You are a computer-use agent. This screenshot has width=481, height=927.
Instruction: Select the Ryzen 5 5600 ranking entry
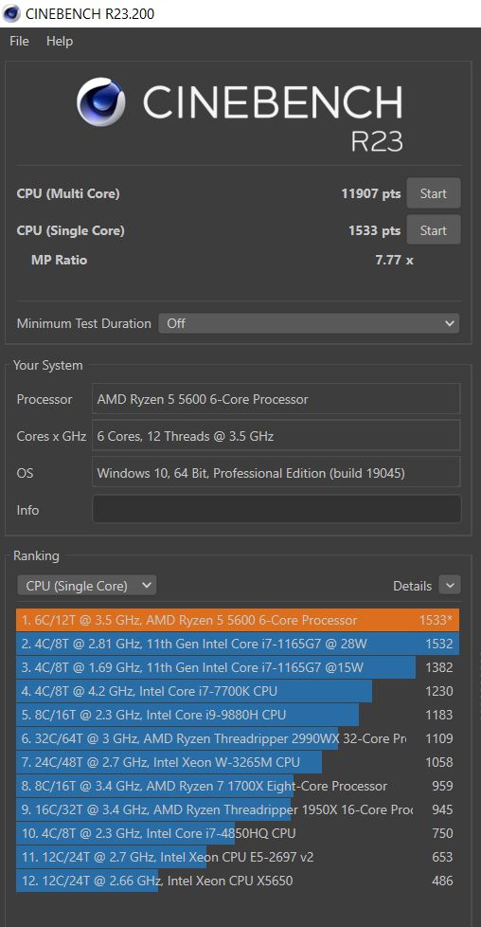238,620
